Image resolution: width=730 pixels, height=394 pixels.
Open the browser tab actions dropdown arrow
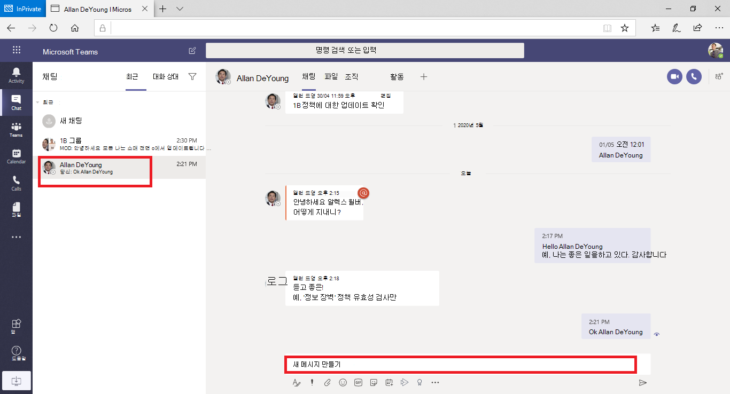click(180, 9)
